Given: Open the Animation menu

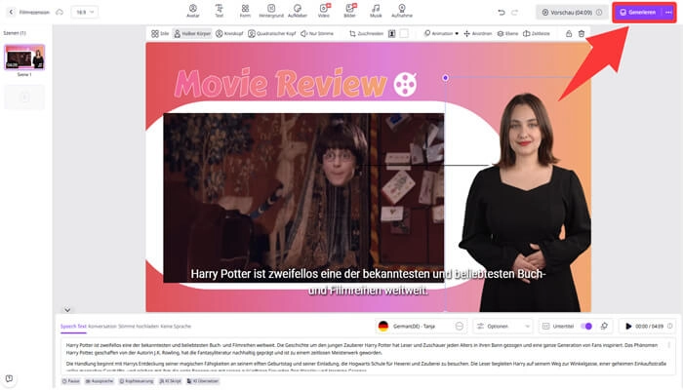Looking at the screenshot, I should 444,33.
